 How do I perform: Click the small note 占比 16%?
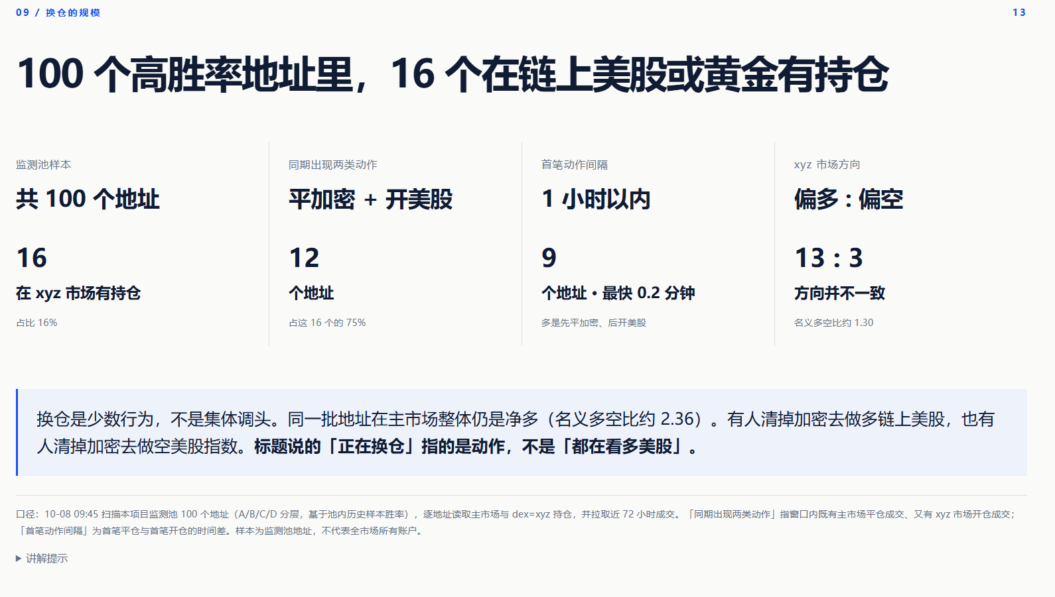point(36,323)
